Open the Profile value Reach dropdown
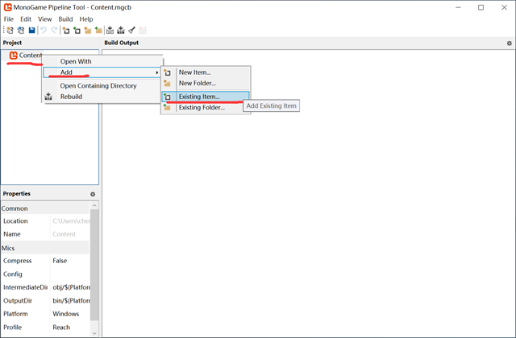 click(x=69, y=328)
